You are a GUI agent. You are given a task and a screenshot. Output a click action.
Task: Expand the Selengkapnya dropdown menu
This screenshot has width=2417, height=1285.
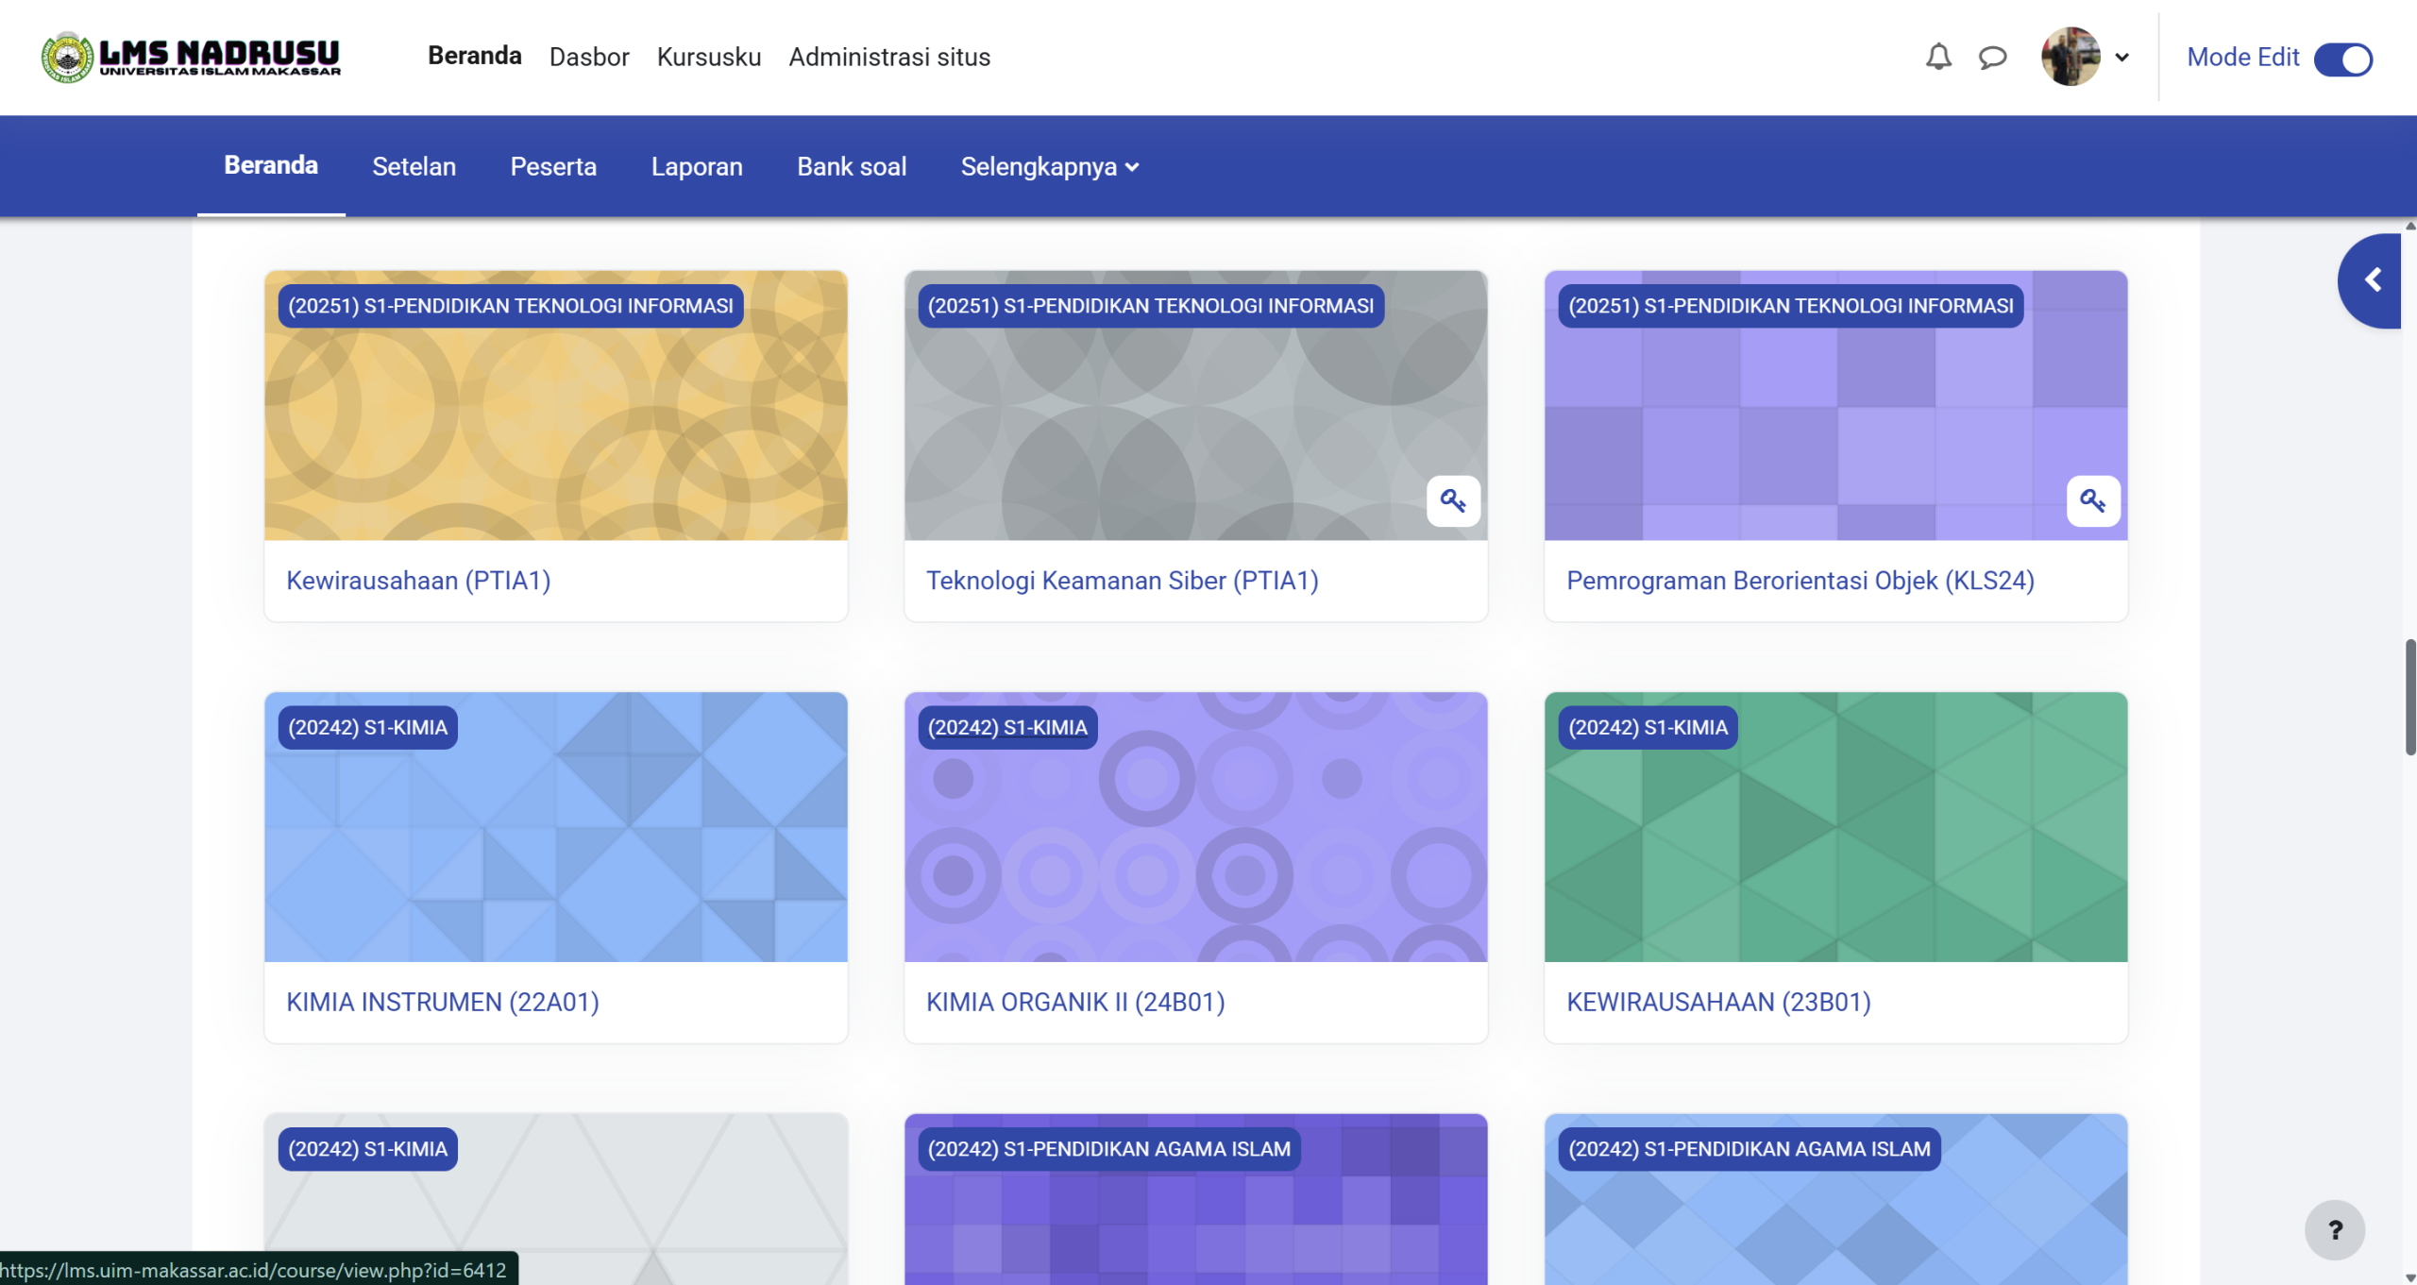click(x=1049, y=167)
